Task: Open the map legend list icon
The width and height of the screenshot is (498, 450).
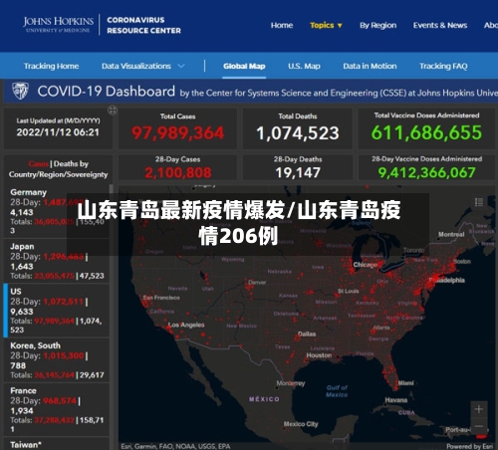Action: click(x=479, y=202)
